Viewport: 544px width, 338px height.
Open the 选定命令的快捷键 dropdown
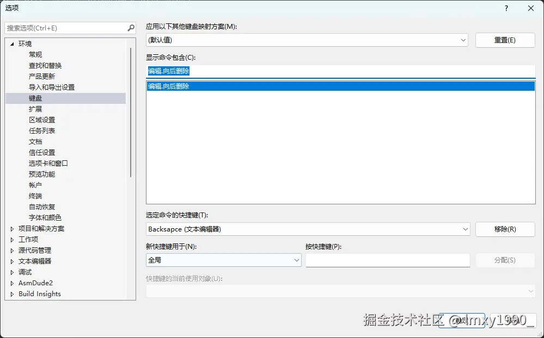tap(308, 229)
